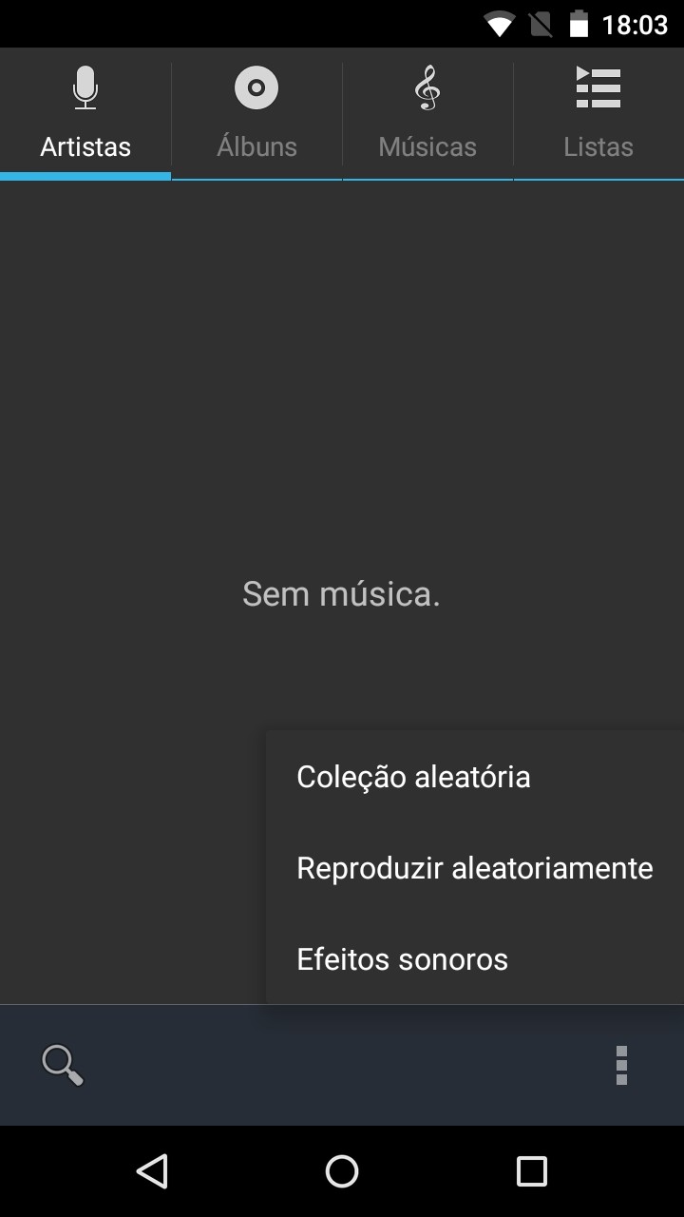Tap the recent apps square button

click(x=532, y=1171)
